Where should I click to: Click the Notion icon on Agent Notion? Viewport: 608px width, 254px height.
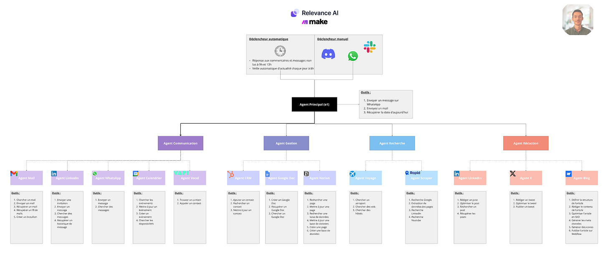click(307, 174)
